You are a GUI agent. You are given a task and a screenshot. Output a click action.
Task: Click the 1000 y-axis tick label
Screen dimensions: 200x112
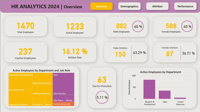134,76
